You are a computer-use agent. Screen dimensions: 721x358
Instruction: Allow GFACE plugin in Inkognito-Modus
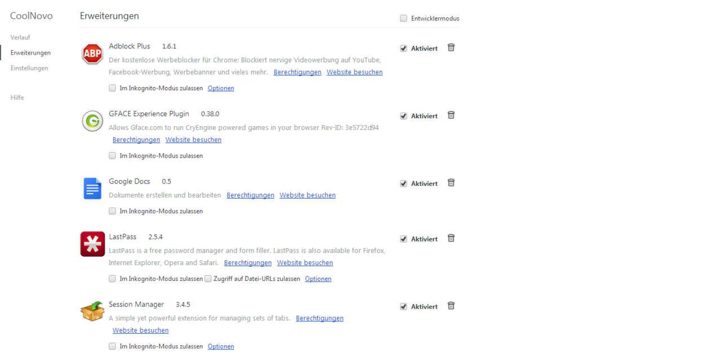tap(113, 155)
